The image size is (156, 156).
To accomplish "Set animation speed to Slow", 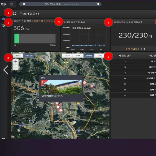I will pos(99,56).
